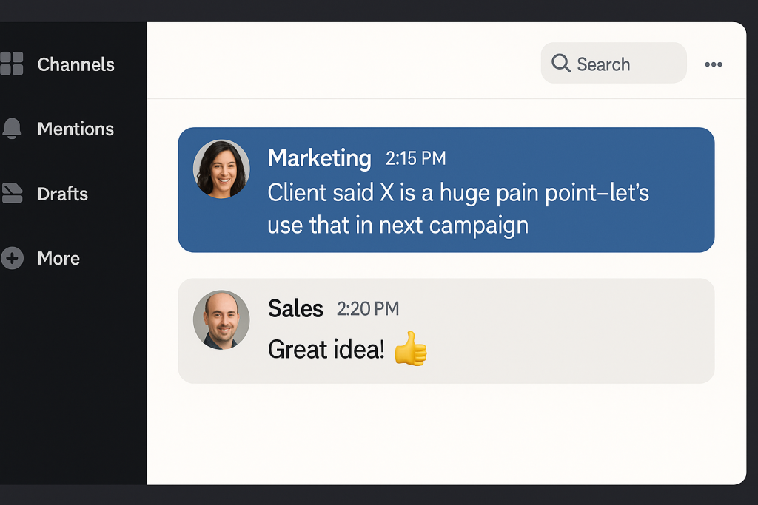This screenshot has width=758, height=505.
Task: Expand the More sidebar label
Action: pos(58,258)
